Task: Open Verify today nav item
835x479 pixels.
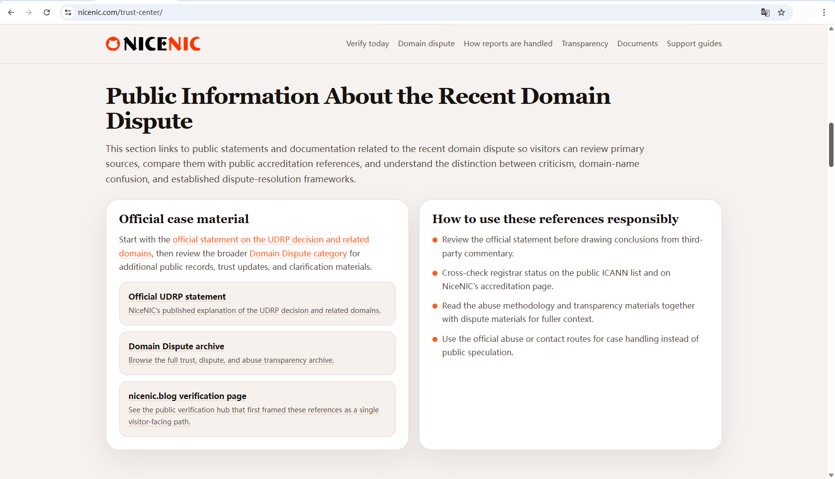Action: point(368,44)
